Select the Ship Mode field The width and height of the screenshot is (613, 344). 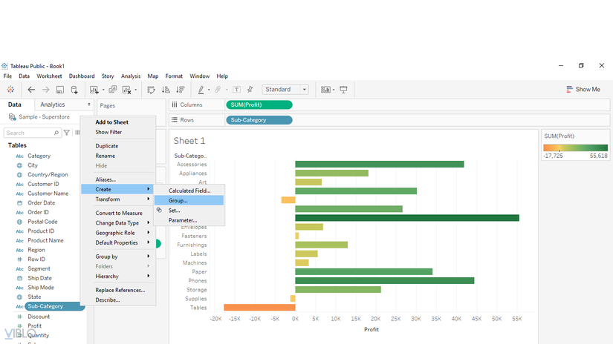pyautogui.click(x=41, y=288)
